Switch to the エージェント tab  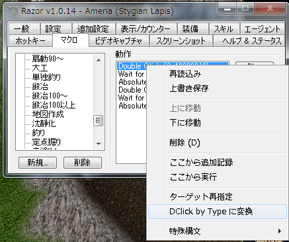pyautogui.click(x=262, y=28)
